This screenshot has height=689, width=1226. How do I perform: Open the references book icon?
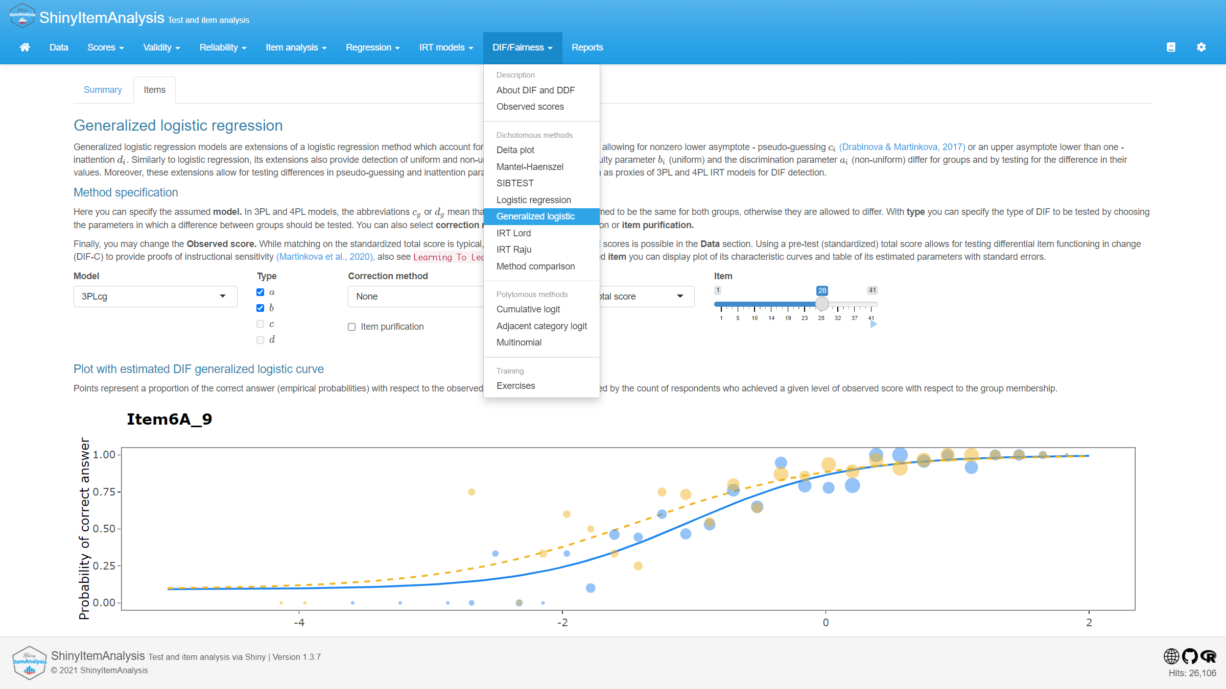[x=1171, y=47]
